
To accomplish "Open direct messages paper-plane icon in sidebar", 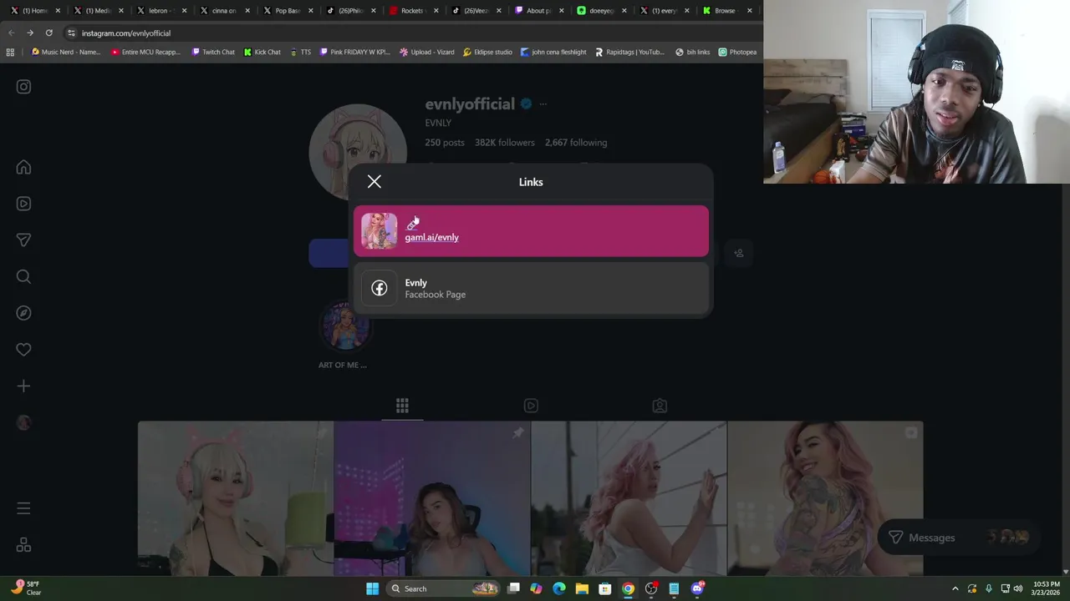I will coord(23,240).
